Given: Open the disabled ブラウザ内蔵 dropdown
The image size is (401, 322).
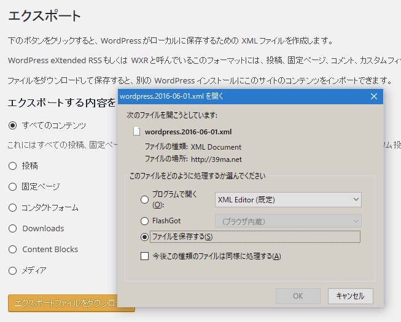Looking at the screenshot, I should click(288, 221).
